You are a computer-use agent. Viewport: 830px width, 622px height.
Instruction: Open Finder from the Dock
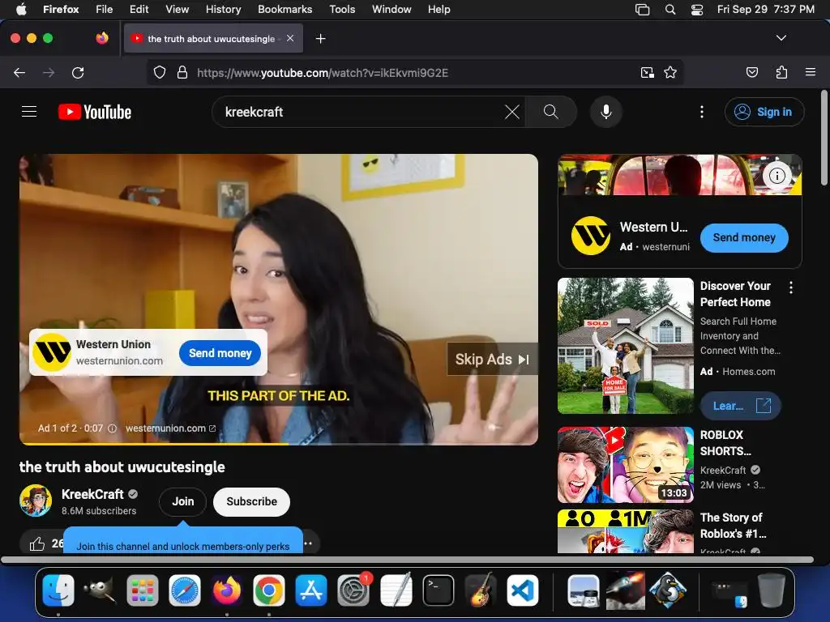(58, 590)
